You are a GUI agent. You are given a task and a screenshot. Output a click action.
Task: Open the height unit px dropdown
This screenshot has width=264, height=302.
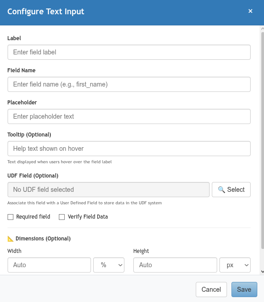235,265
